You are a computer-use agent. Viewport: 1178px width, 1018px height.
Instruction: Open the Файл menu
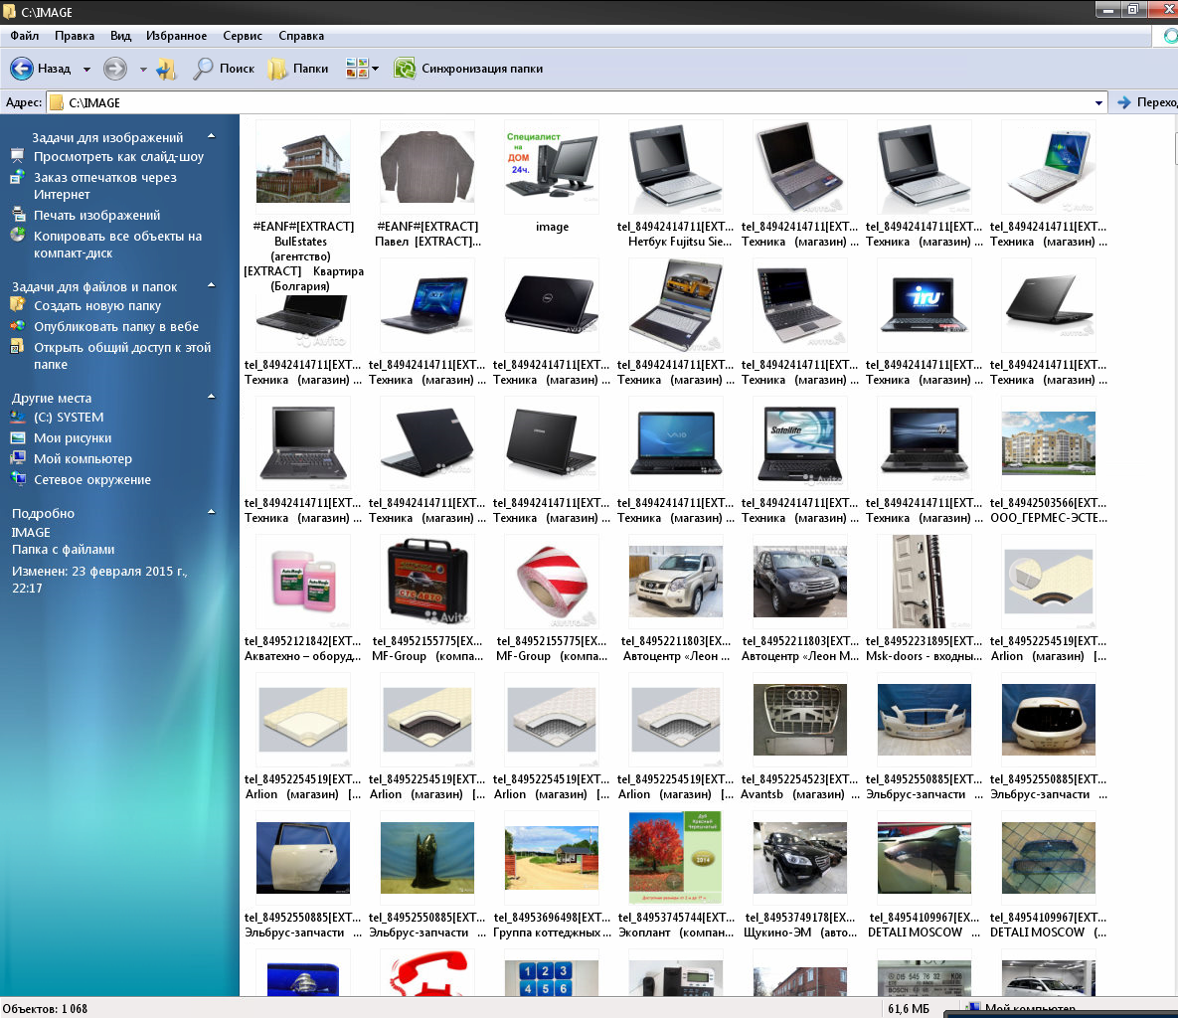tap(25, 36)
